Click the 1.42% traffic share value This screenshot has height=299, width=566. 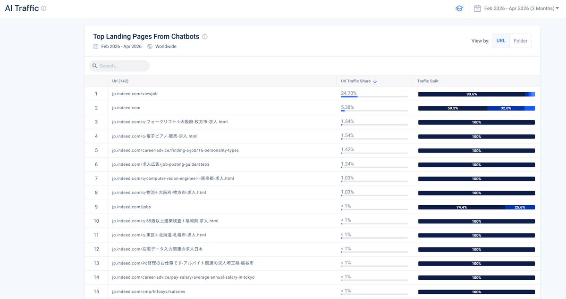(x=347, y=150)
